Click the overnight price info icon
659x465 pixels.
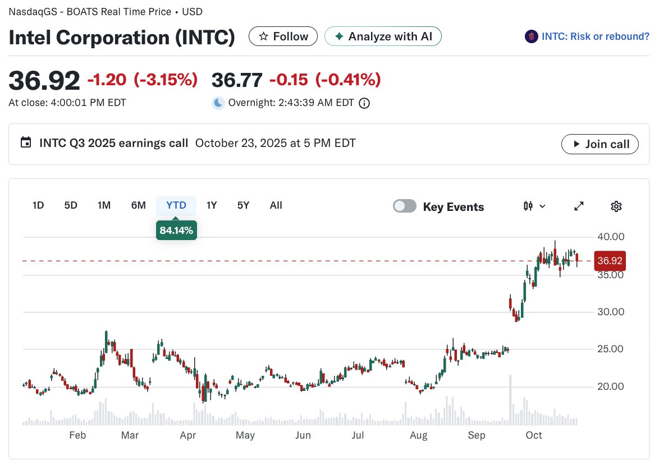pyautogui.click(x=364, y=103)
